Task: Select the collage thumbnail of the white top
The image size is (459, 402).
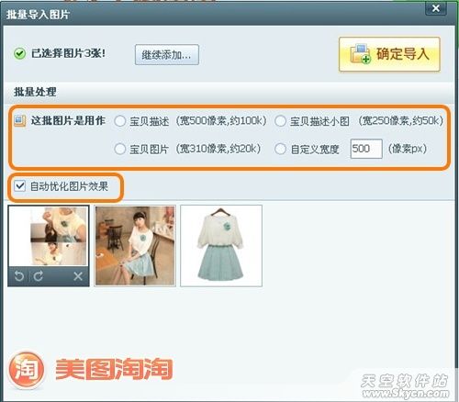Action: pos(49,236)
